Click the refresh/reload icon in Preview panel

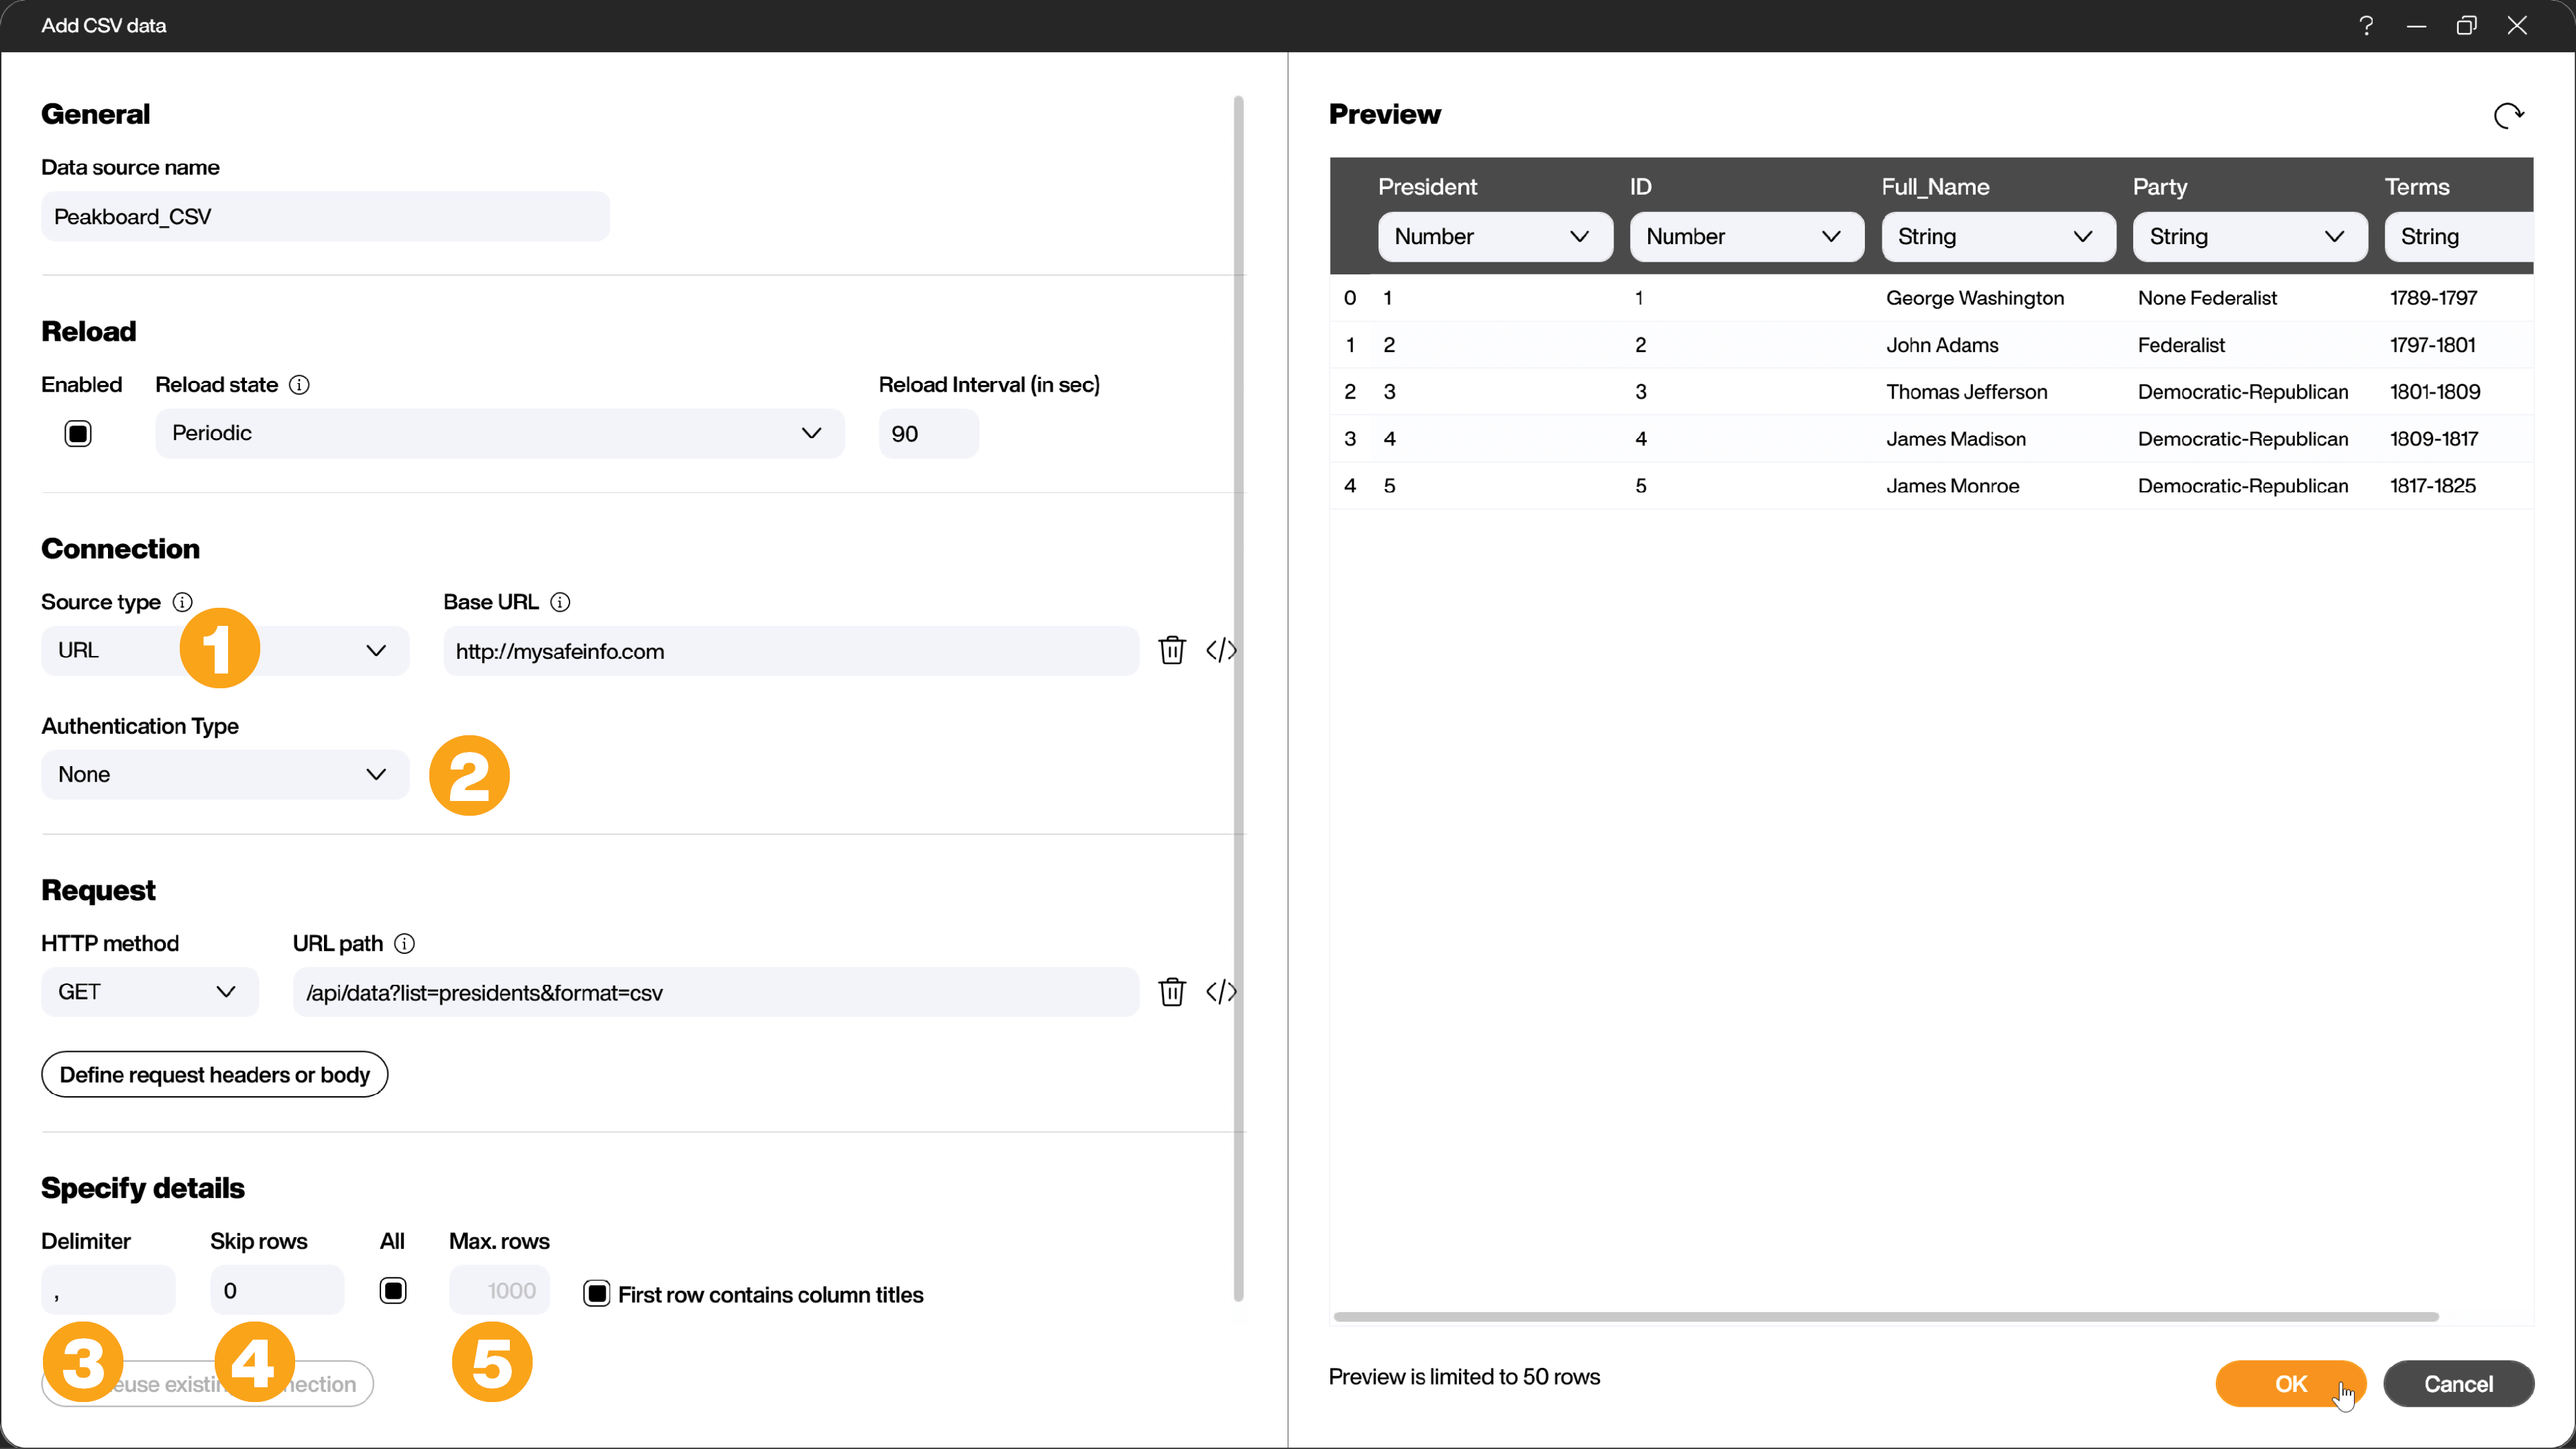(2510, 115)
